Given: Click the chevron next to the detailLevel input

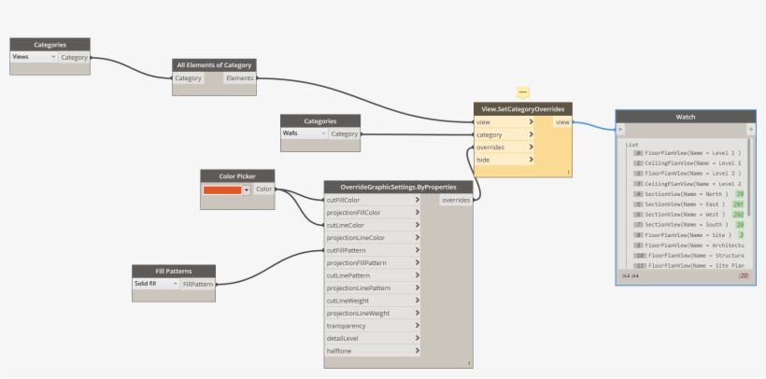Looking at the screenshot, I should 417,338.
